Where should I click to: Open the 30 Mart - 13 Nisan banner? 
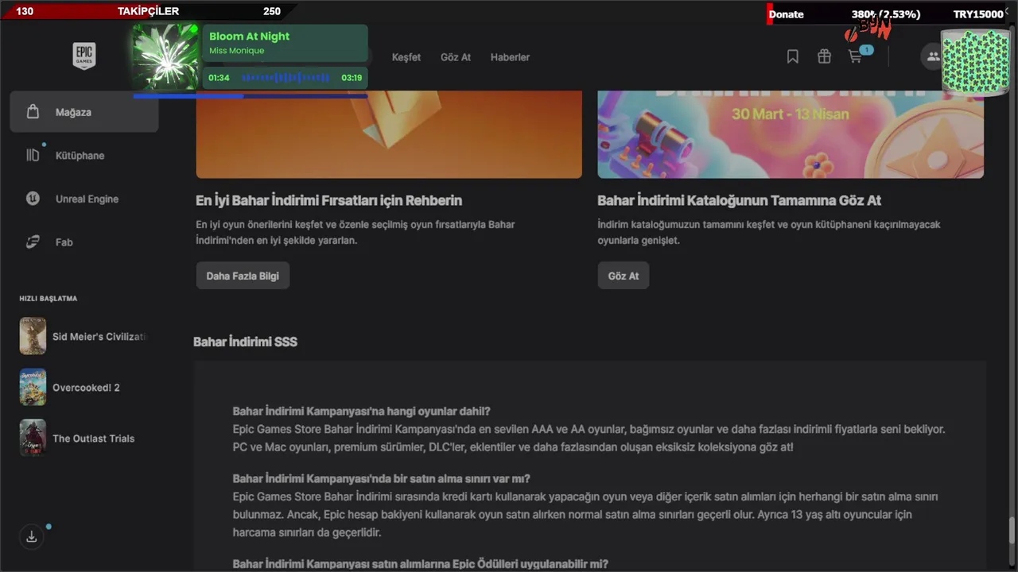coord(791,133)
